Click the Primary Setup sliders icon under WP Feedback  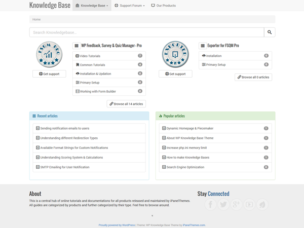(x=78, y=83)
